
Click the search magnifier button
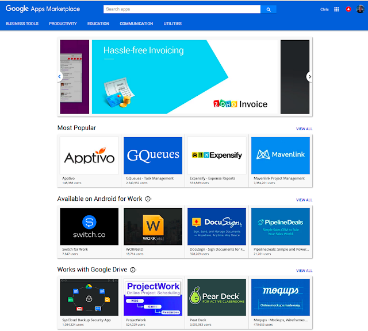click(x=269, y=9)
